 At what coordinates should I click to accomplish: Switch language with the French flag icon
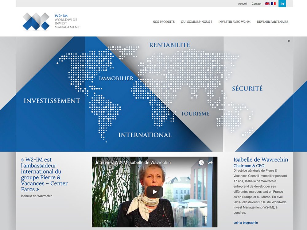[x=273, y=3]
